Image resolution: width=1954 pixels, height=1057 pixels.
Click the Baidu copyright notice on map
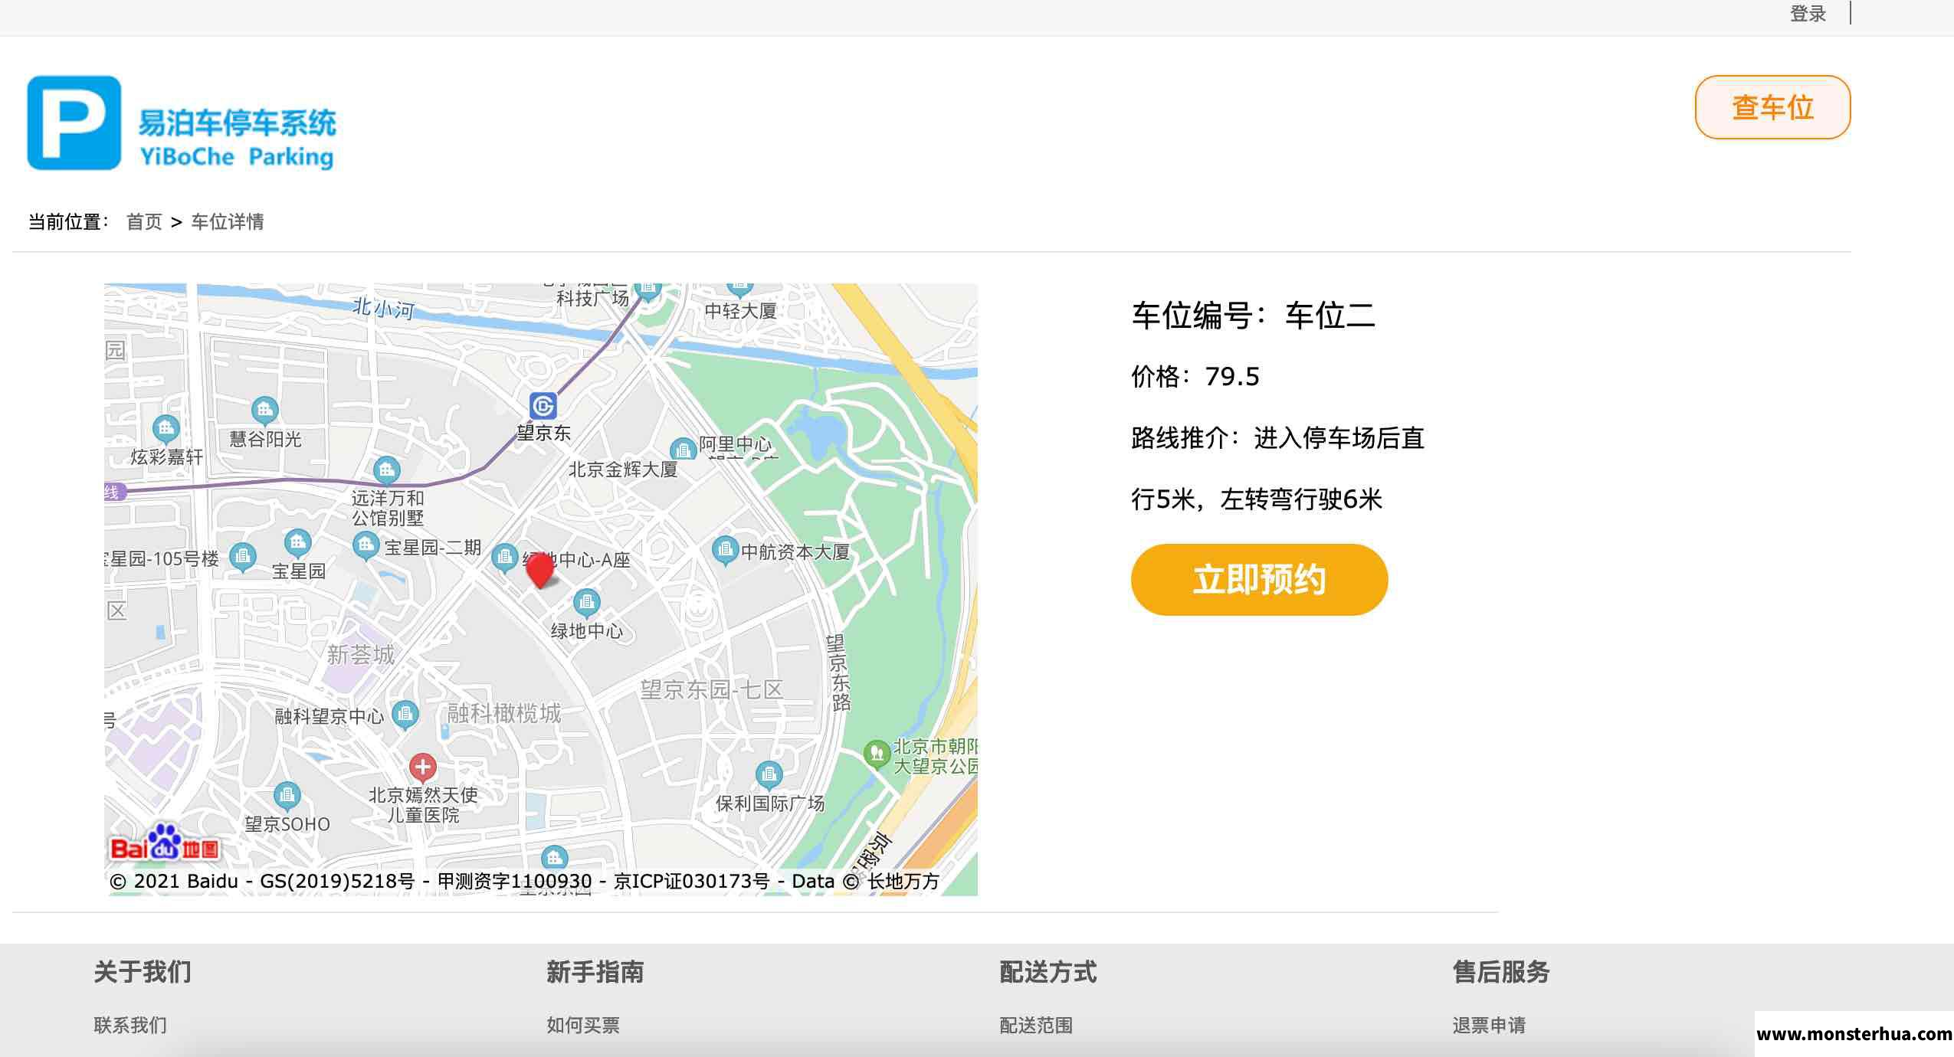(524, 882)
